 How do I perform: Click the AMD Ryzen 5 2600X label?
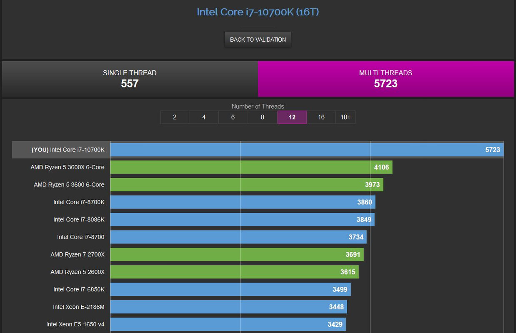[78, 272]
